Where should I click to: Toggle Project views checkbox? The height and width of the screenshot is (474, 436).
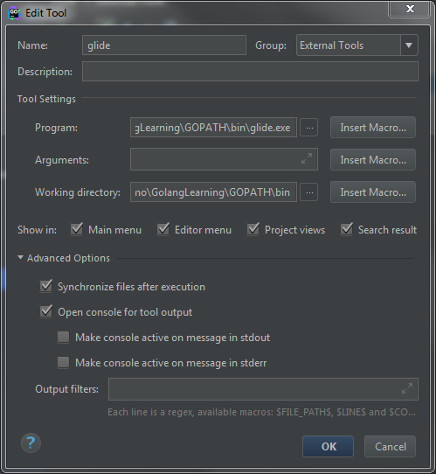[253, 229]
